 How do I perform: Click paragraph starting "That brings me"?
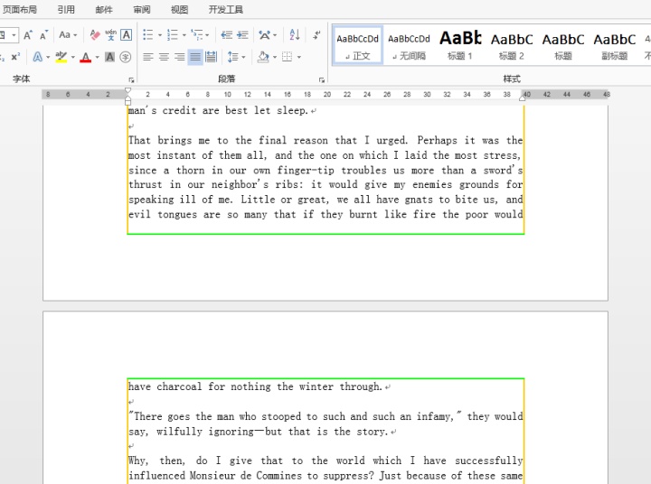[x=325, y=177]
